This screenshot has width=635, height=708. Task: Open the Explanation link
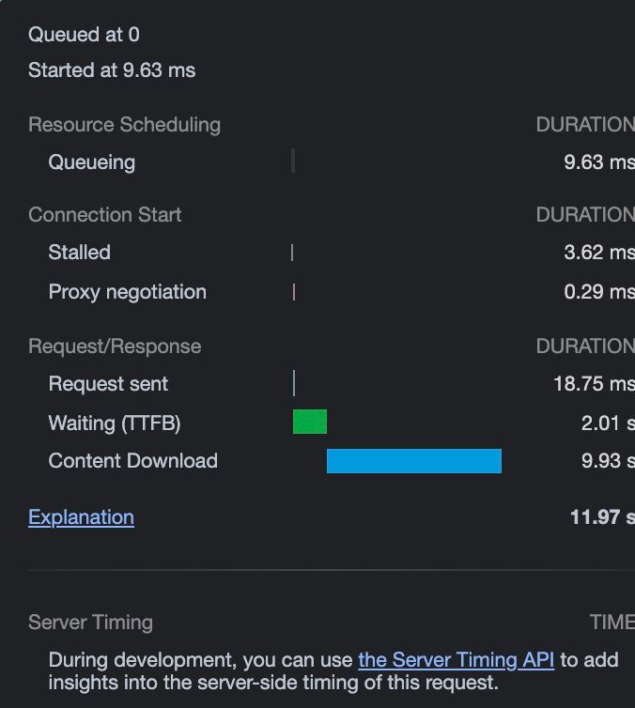pyautogui.click(x=81, y=517)
